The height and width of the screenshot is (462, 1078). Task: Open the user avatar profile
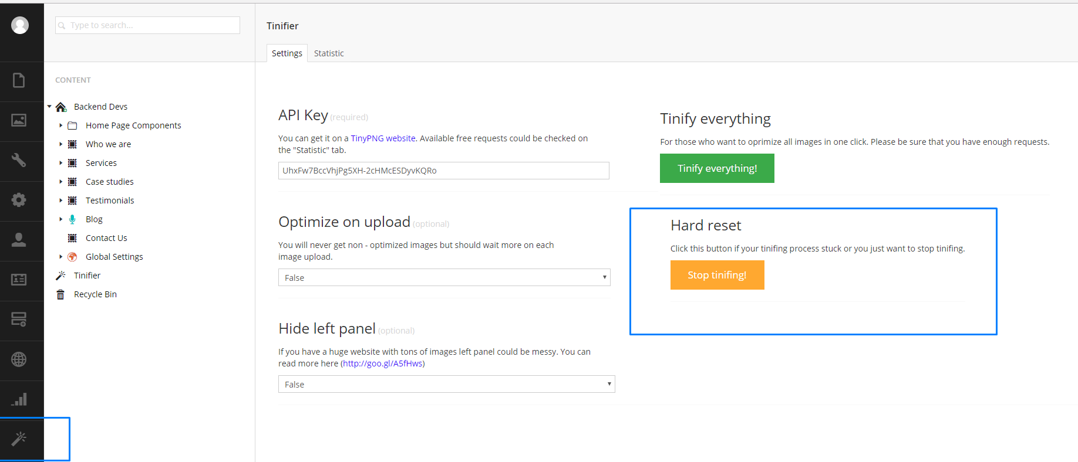coord(20,25)
